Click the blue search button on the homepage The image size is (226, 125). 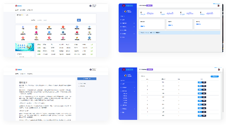click(79, 20)
